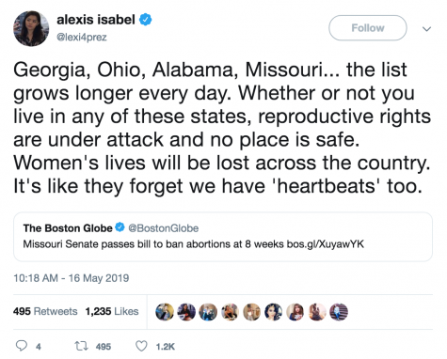Open The Boston Globe quoted tweet name

(x=68, y=228)
